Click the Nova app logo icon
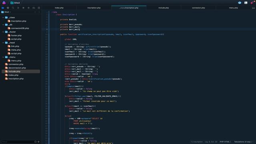The height and width of the screenshot is (144, 256). coord(4,3)
